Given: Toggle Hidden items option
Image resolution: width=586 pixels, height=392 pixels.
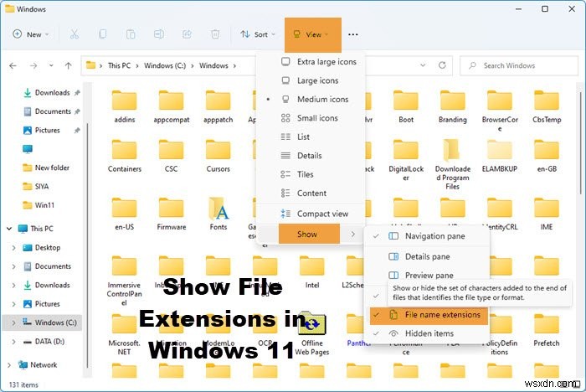Looking at the screenshot, I should 429,333.
